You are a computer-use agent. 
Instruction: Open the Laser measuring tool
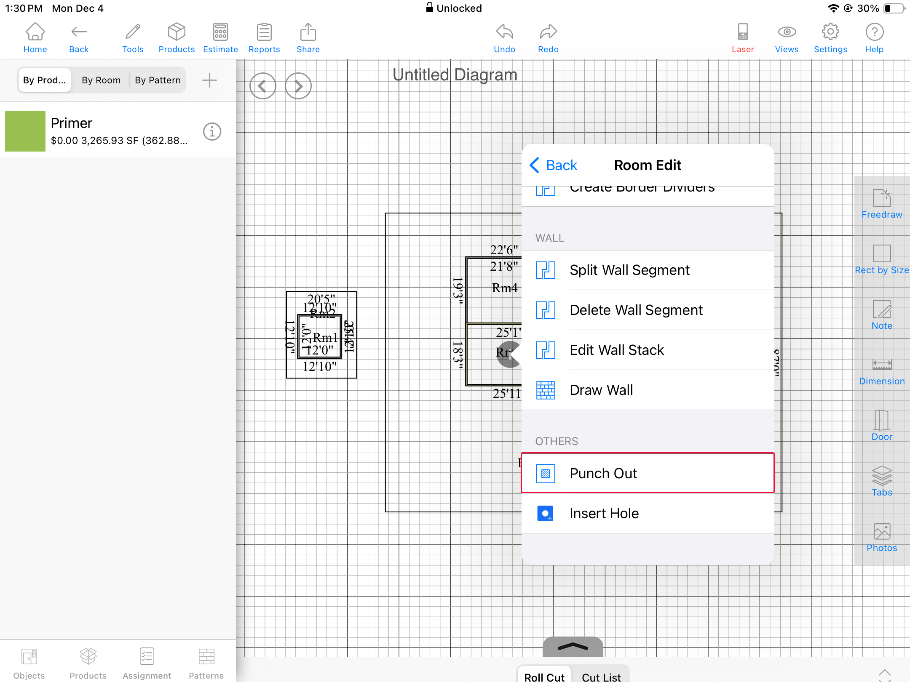click(742, 38)
